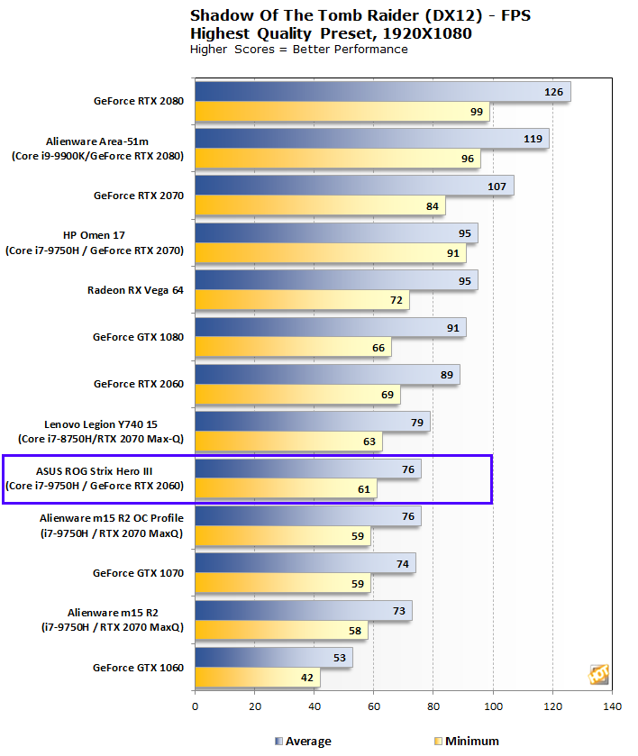Click the x-axis tick label 20
Viewport: 638px width, 756px height.
pos(255,706)
